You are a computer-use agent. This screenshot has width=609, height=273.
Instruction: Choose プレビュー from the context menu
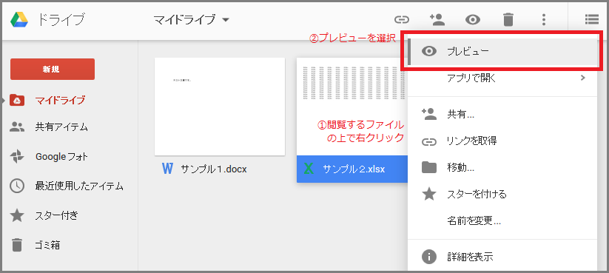click(x=502, y=51)
